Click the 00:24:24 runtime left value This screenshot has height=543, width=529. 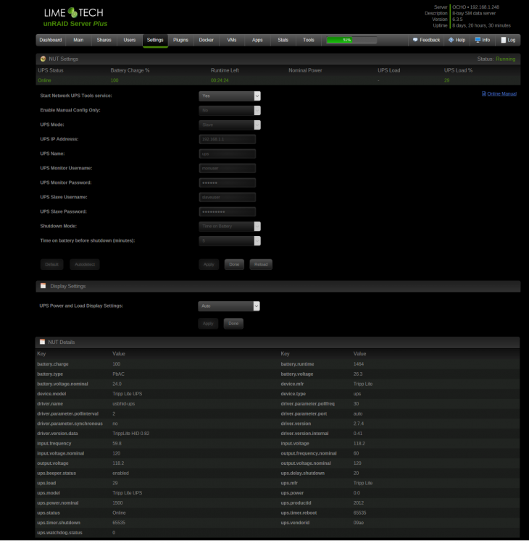click(x=220, y=80)
